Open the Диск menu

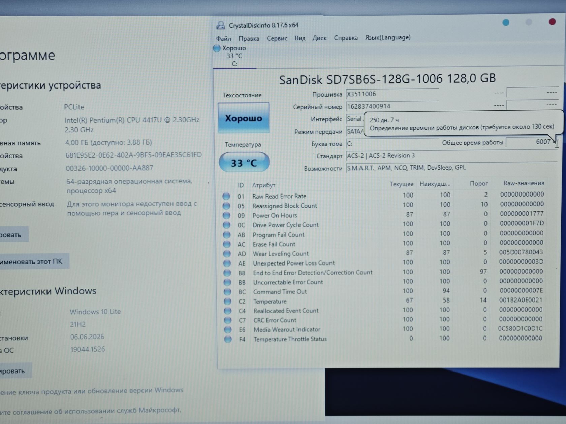(x=319, y=38)
